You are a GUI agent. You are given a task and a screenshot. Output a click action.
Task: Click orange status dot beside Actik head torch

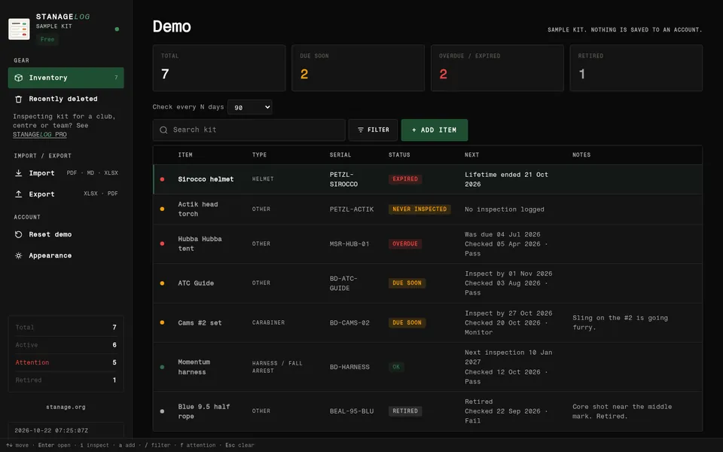tap(163, 209)
